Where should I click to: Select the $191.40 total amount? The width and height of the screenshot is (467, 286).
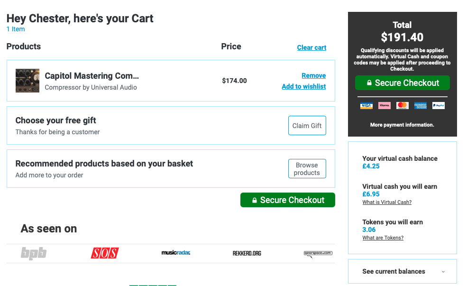pyautogui.click(x=402, y=37)
